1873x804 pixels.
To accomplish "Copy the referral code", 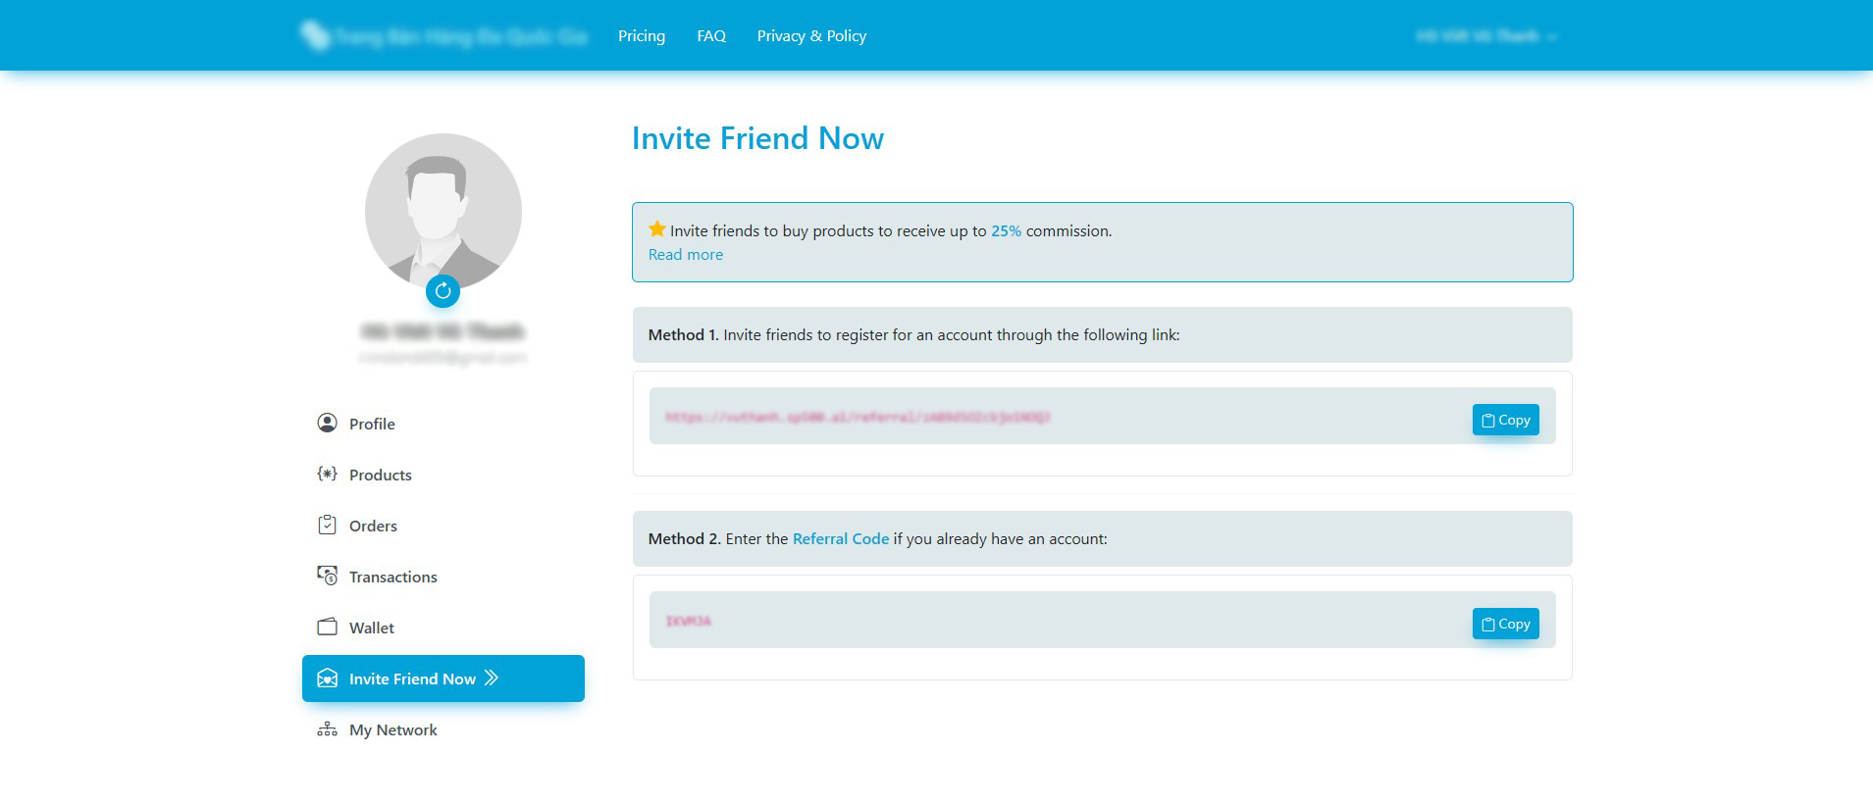I will pos(1505,624).
